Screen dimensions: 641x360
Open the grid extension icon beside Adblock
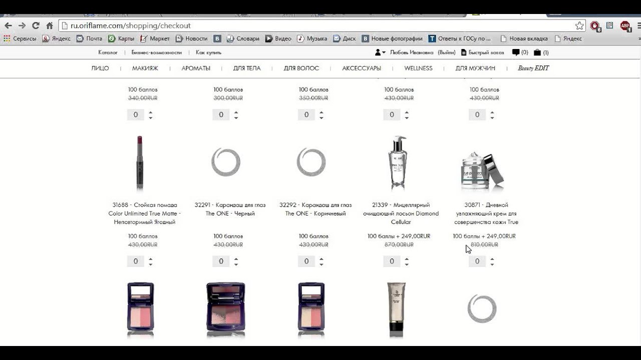[610, 25]
